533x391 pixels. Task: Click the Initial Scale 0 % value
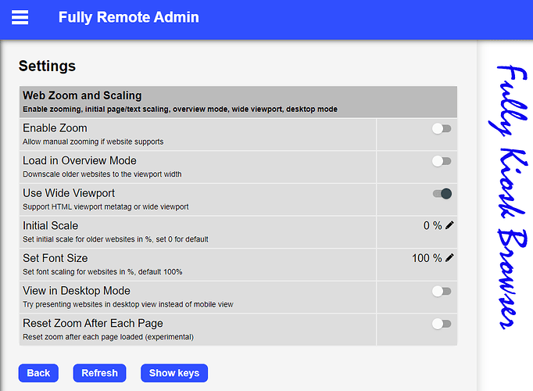[x=432, y=226]
